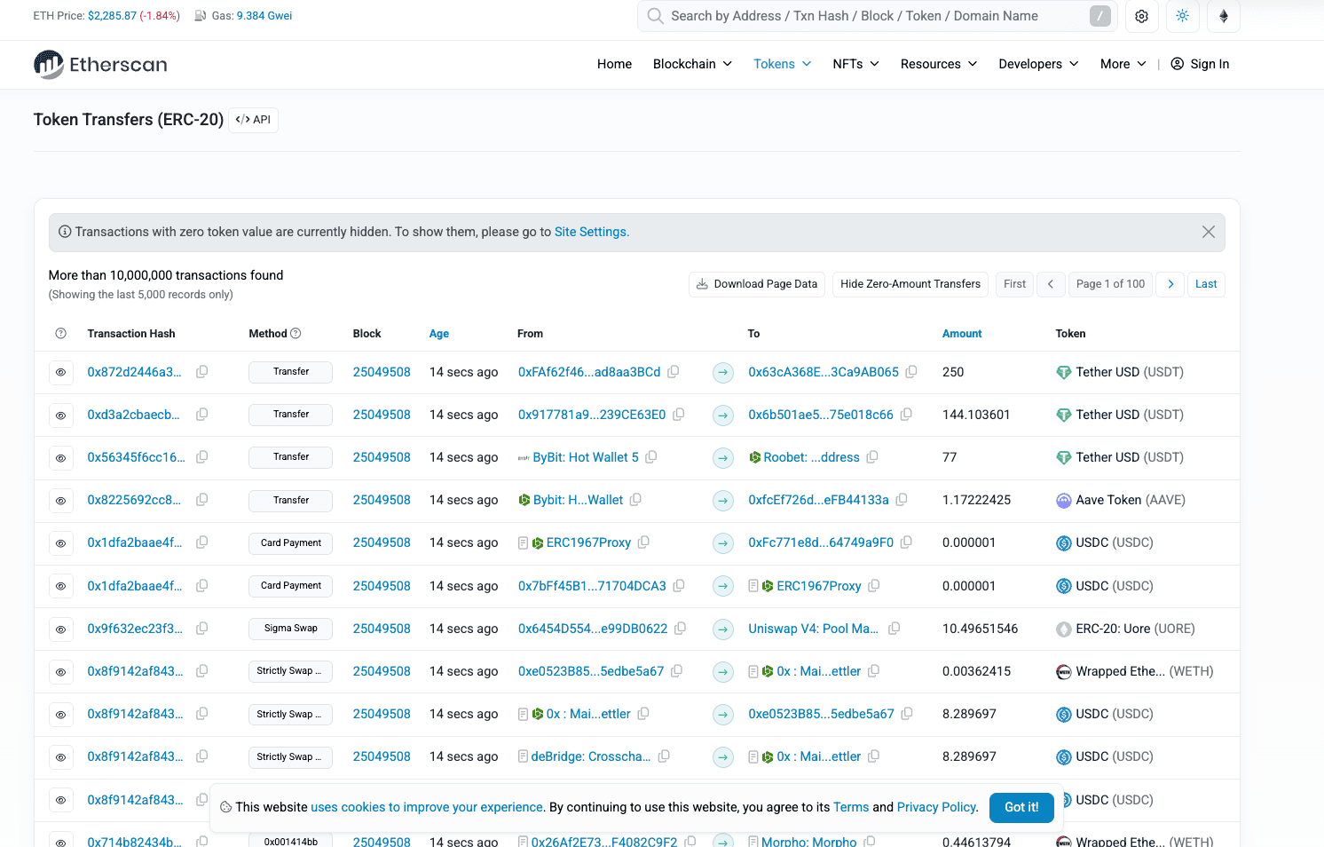Copy sender address 0x917781a9...239CE63E0

679,415
